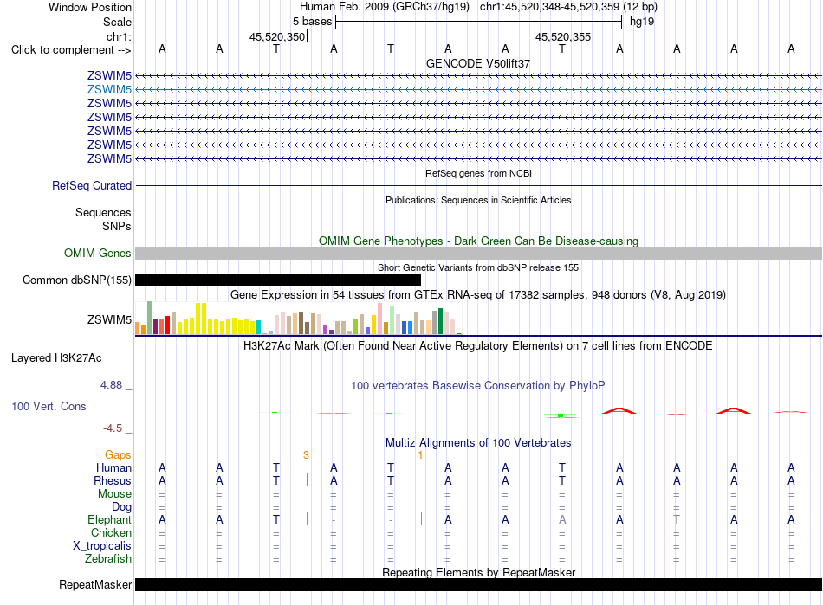The width and height of the screenshot is (823, 605).
Task: Select the Mouse species row label
Action: point(114,494)
